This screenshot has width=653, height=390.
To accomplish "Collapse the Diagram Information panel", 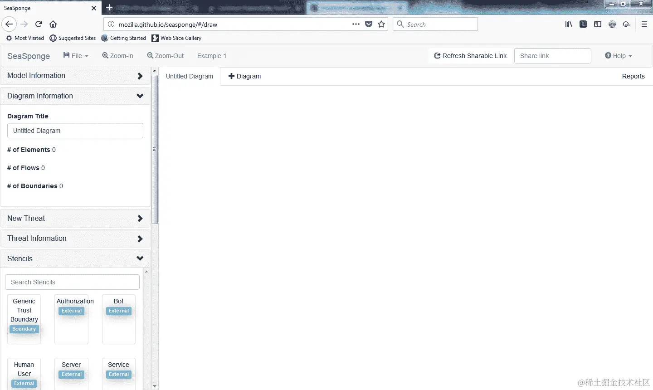I will pos(75,96).
